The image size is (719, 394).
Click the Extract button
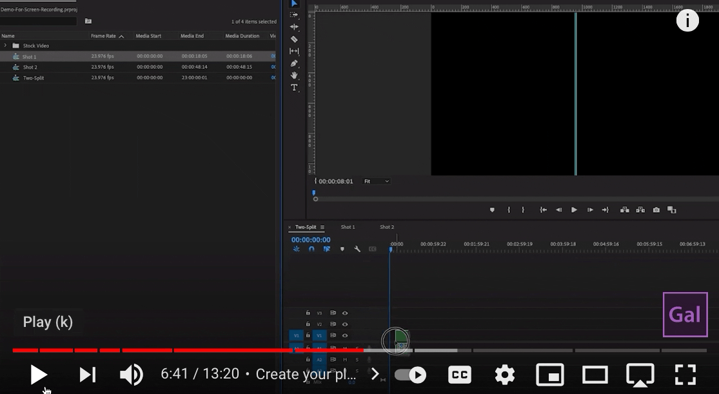click(640, 210)
